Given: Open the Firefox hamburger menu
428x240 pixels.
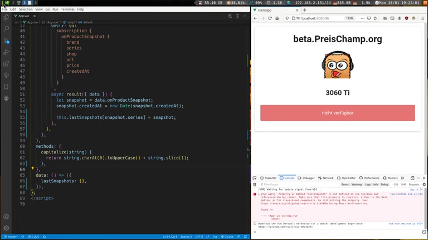Looking at the screenshot, I should click(422, 18).
